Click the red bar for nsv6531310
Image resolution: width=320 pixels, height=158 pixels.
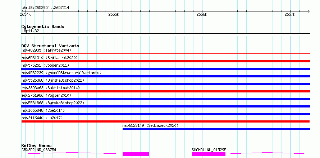tap(165, 61)
